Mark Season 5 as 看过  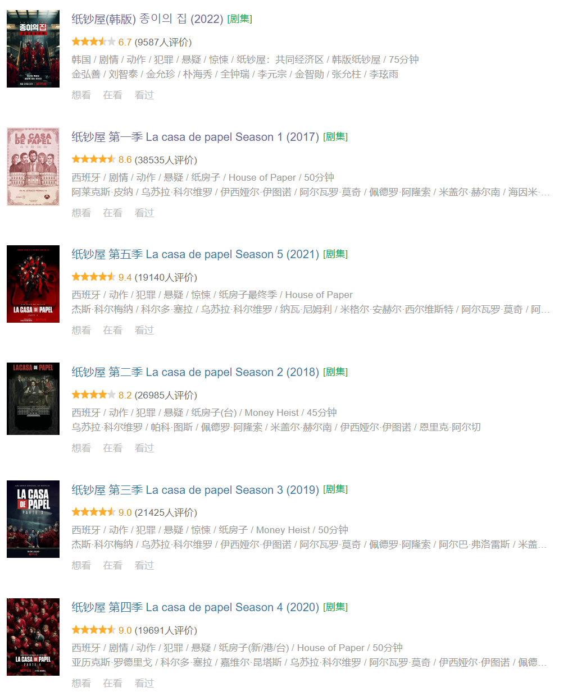[x=144, y=330]
